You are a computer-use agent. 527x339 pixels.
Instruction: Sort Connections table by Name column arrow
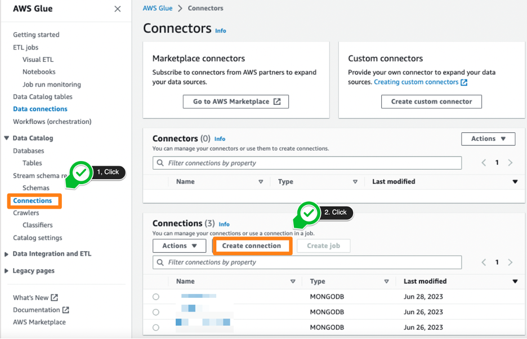click(293, 281)
